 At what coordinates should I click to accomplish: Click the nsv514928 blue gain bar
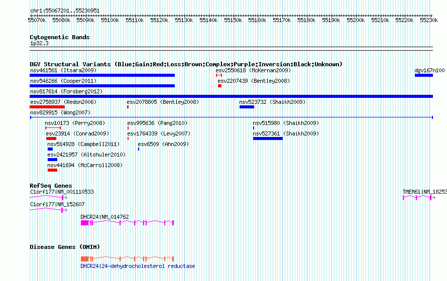pyautogui.click(x=50, y=149)
